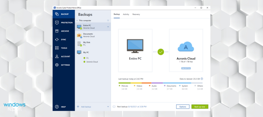This screenshot has height=117, width=263.
Task: Click the large Entire PC source monitor
Action: [135, 46]
